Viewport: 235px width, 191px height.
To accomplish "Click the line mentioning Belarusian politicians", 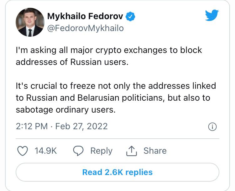I will 113,98.
